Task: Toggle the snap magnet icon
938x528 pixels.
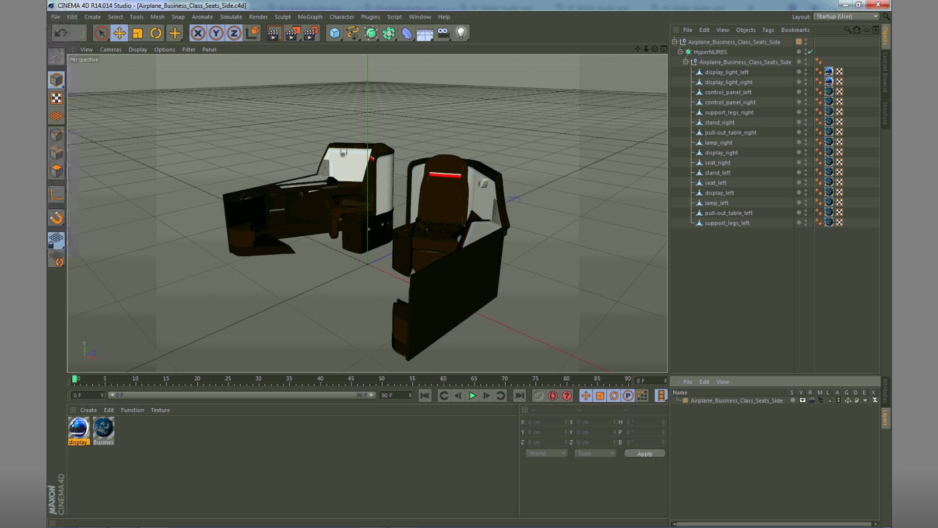Action: [56, 218]
